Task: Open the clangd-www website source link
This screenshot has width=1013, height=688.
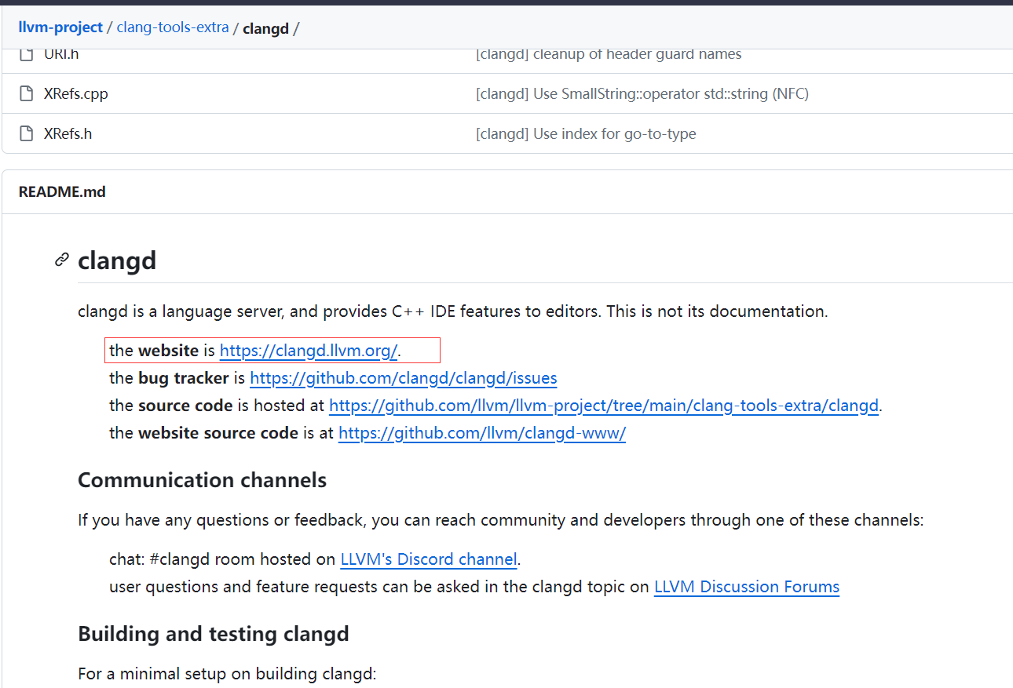Action: (481, 433)
